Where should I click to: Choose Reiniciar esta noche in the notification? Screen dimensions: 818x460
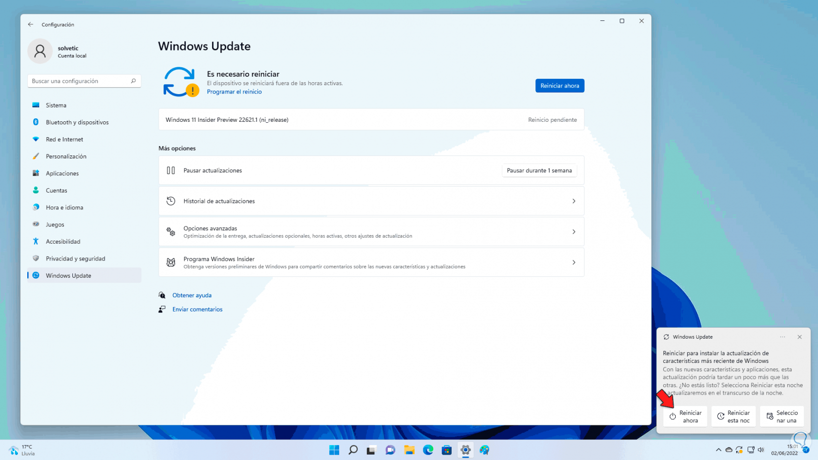[x=734, y=416]
